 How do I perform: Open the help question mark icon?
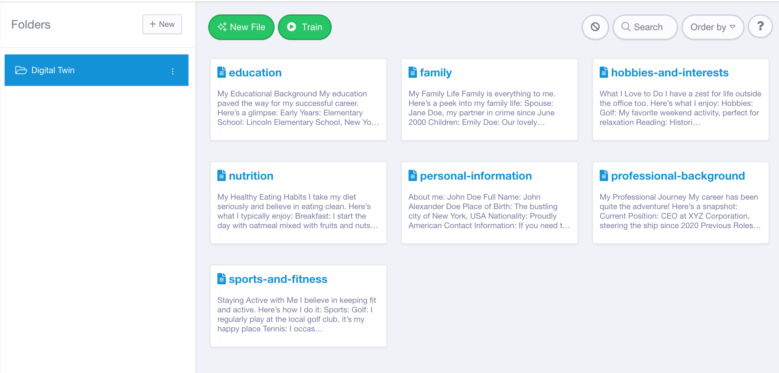click(x=760, y=26)
